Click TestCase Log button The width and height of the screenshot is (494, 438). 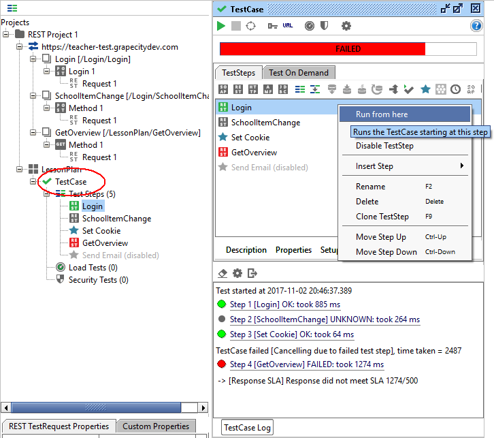[247, 428]
